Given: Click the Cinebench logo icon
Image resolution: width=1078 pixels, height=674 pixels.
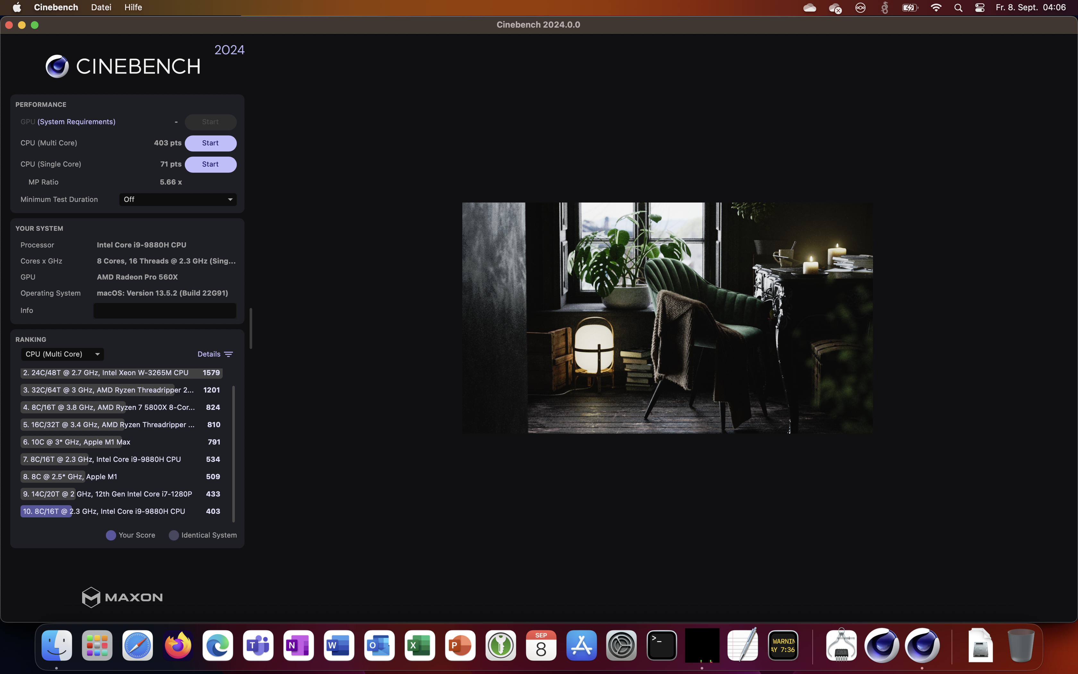Looking at the screenshot, I should pyautogui.click(x=57, y=66).
